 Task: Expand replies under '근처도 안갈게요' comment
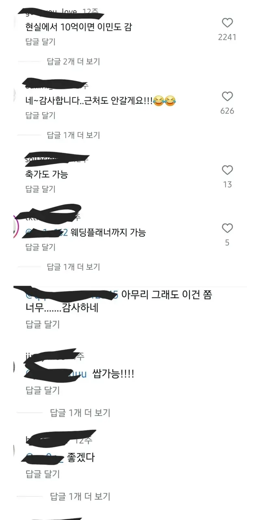click(73, 135)
